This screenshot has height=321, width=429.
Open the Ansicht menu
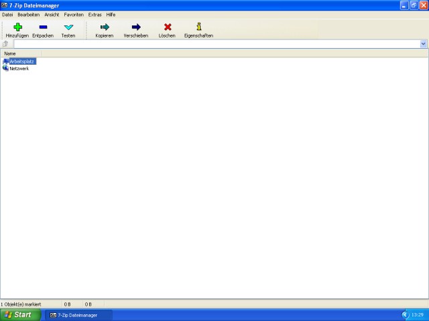[52, 15]
